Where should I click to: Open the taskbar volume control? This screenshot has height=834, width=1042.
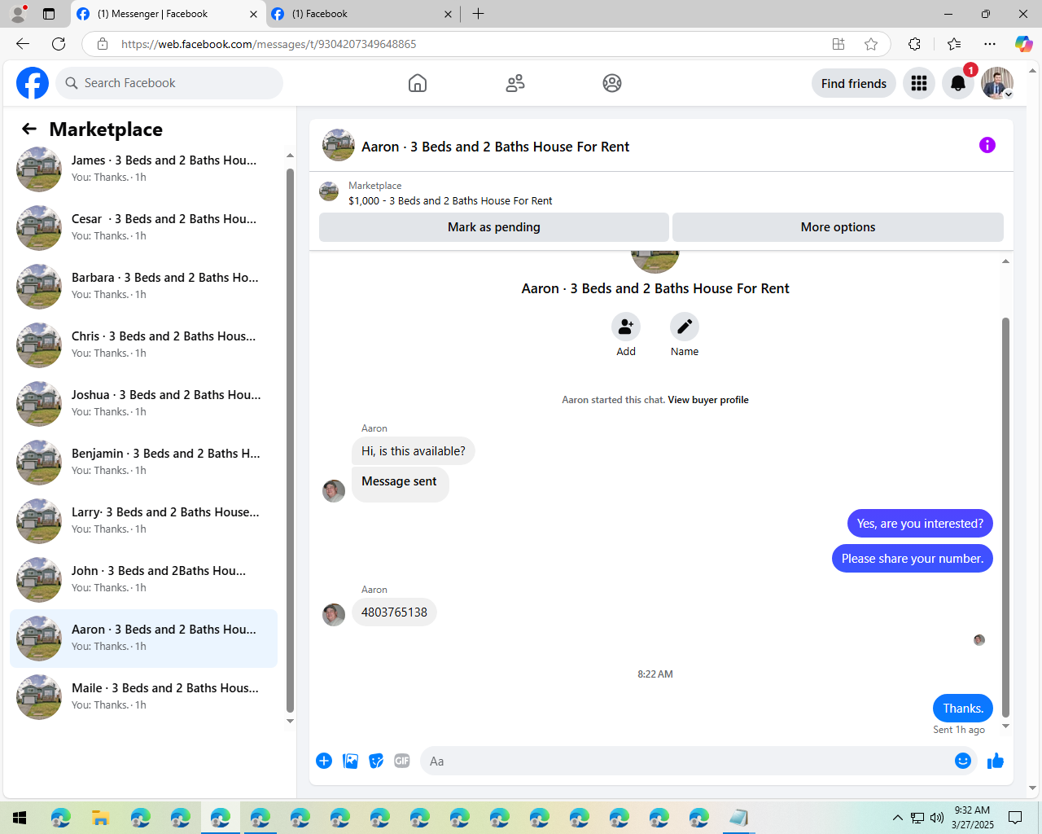click(x=937, y=818)
